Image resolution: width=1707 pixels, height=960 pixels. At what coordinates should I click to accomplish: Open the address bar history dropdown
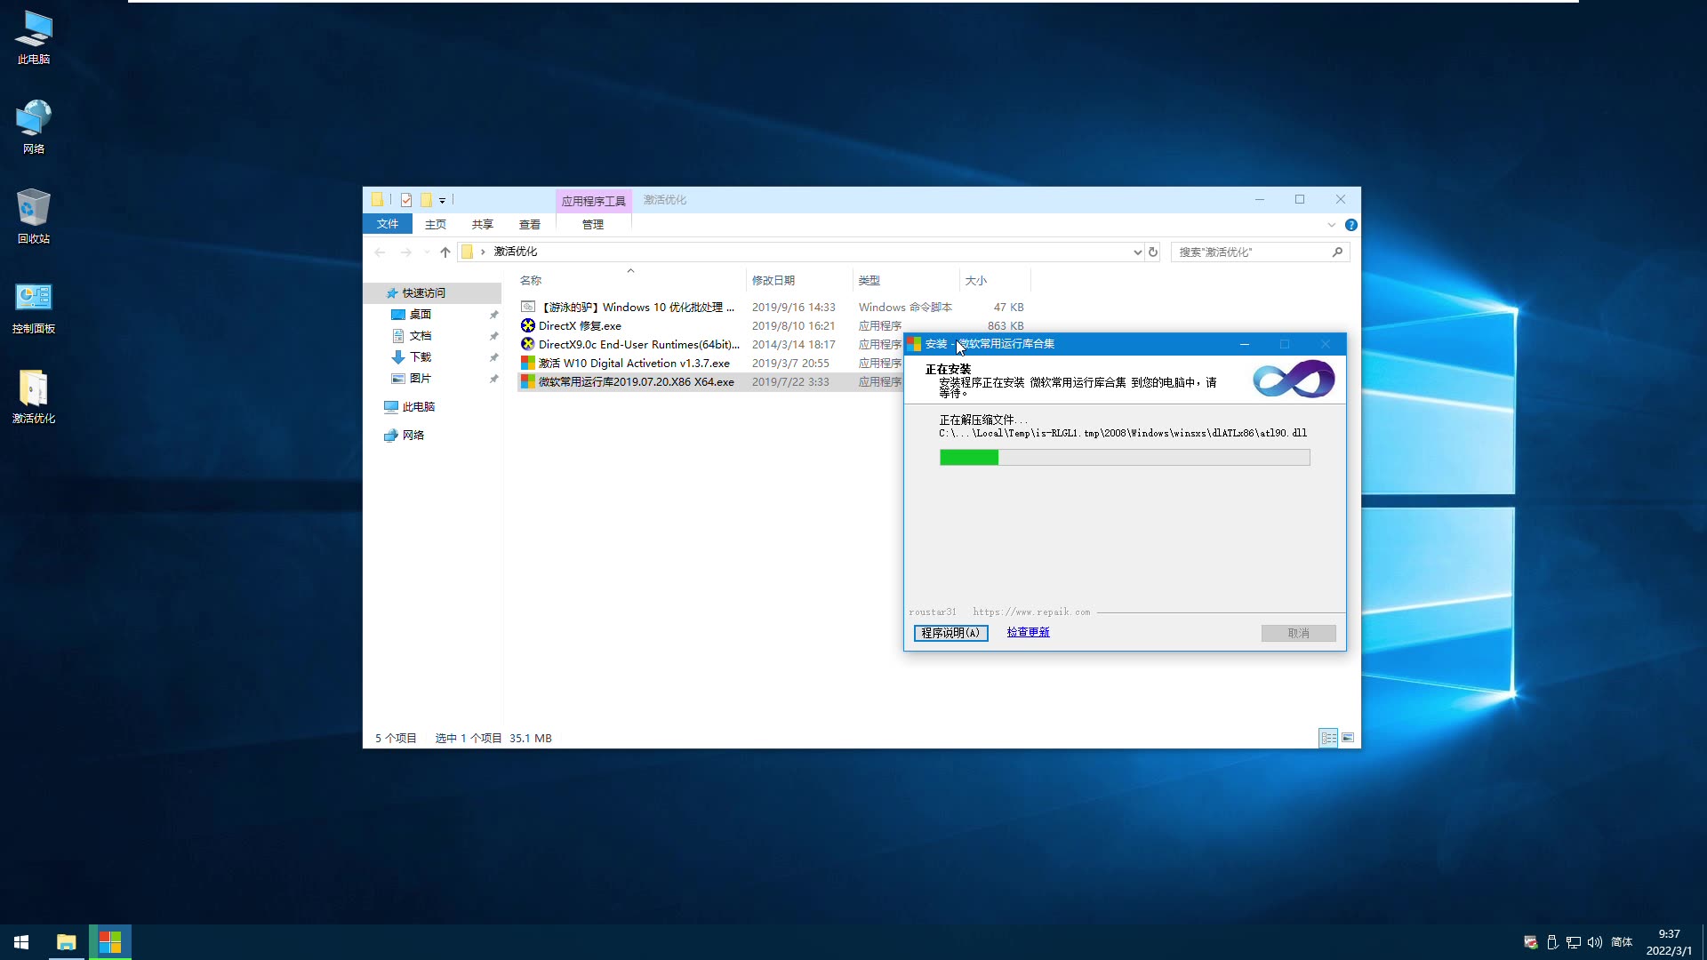point(1137,252)
